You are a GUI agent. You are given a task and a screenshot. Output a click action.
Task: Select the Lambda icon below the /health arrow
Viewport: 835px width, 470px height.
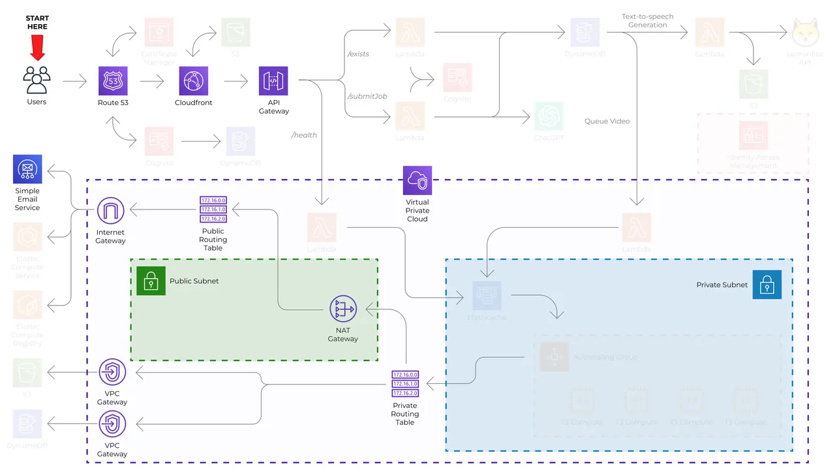322,227
